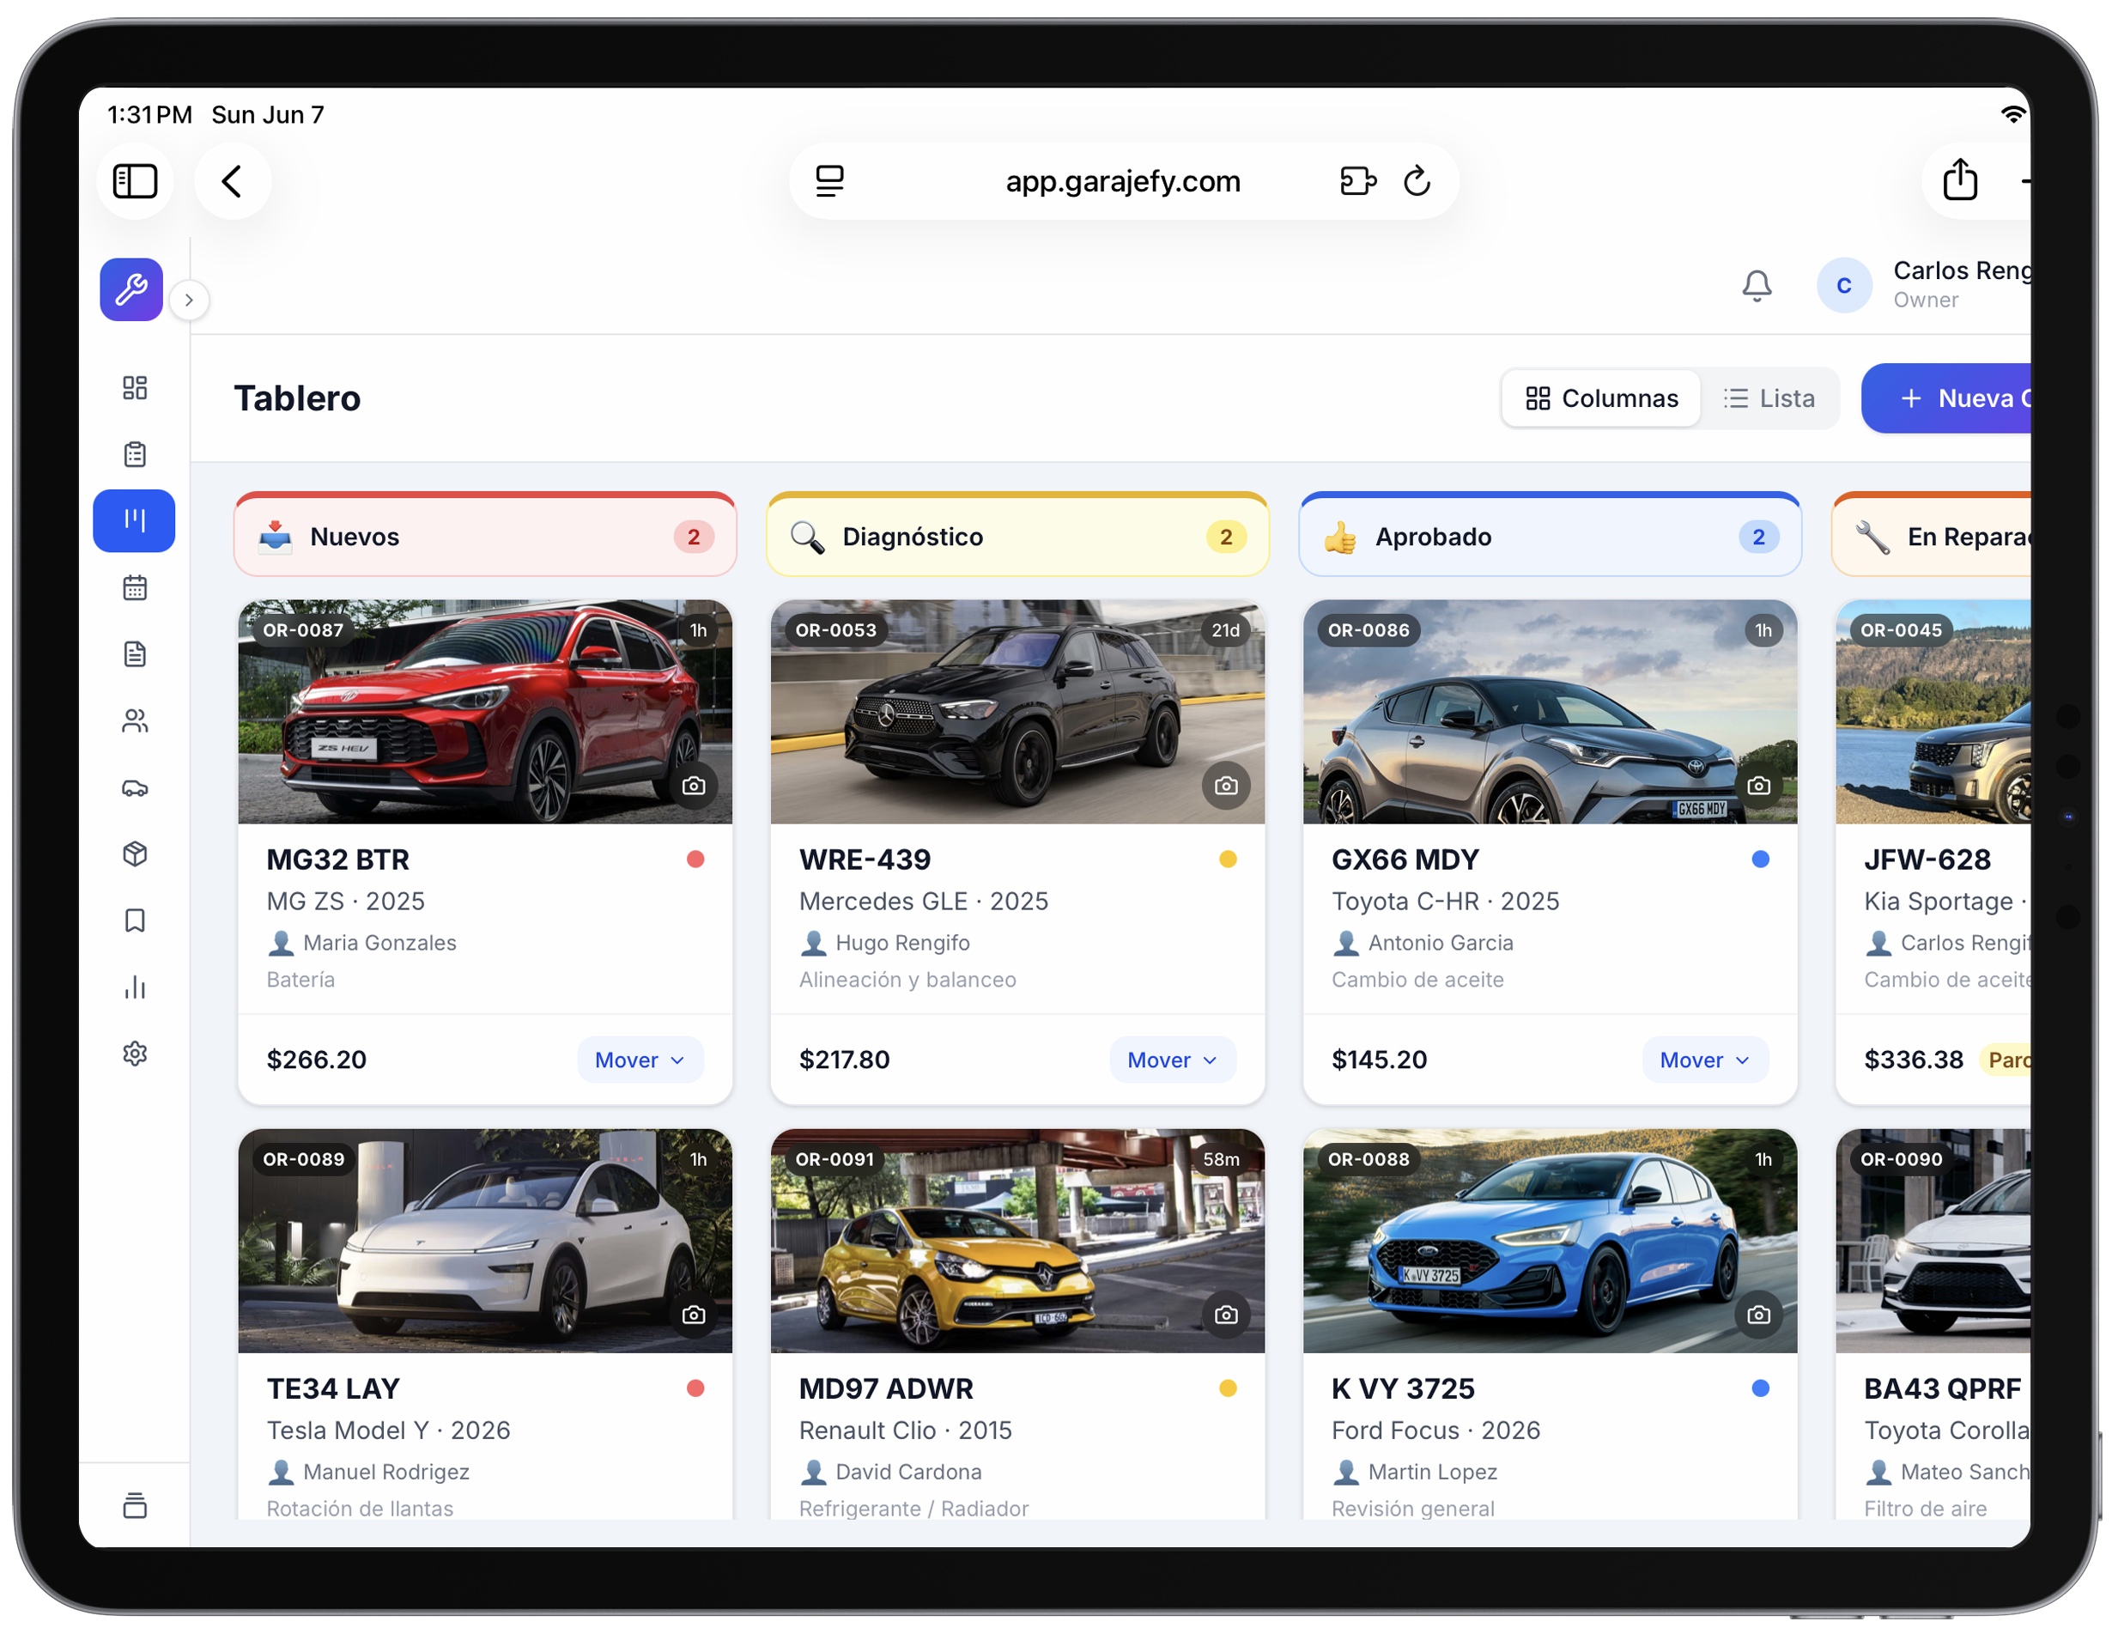Open the customers people icon in sidebar
Image resolution: width=2112 pixels, height=1634 pixels.
tap(135, 722)
